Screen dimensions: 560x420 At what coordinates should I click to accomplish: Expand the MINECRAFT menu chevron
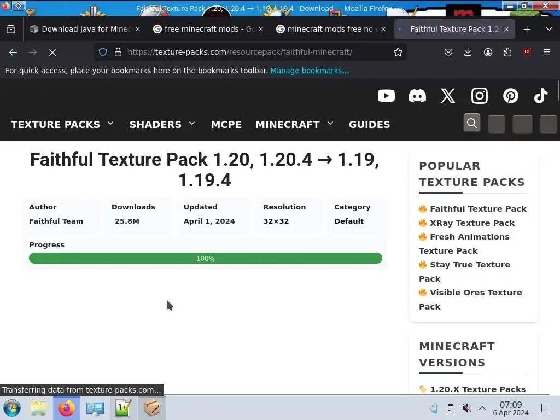point(330,123)
